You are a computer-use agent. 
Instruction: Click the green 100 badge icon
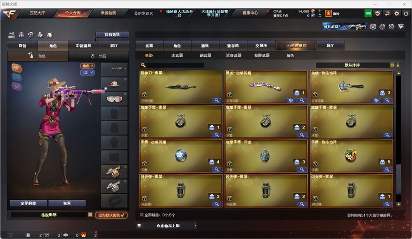pos(368,14)
